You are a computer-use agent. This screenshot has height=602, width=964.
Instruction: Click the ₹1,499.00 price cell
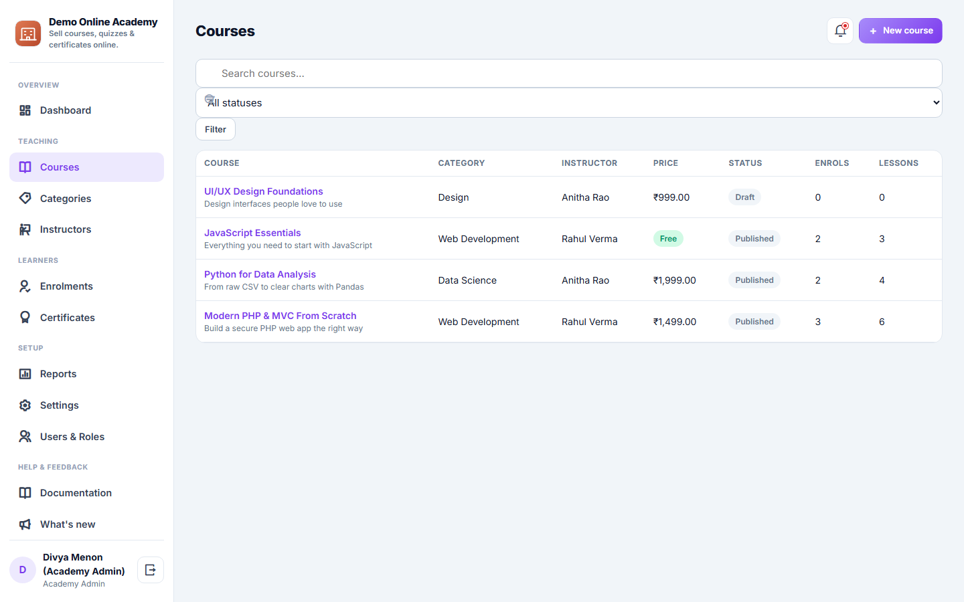tap(675, 322)
